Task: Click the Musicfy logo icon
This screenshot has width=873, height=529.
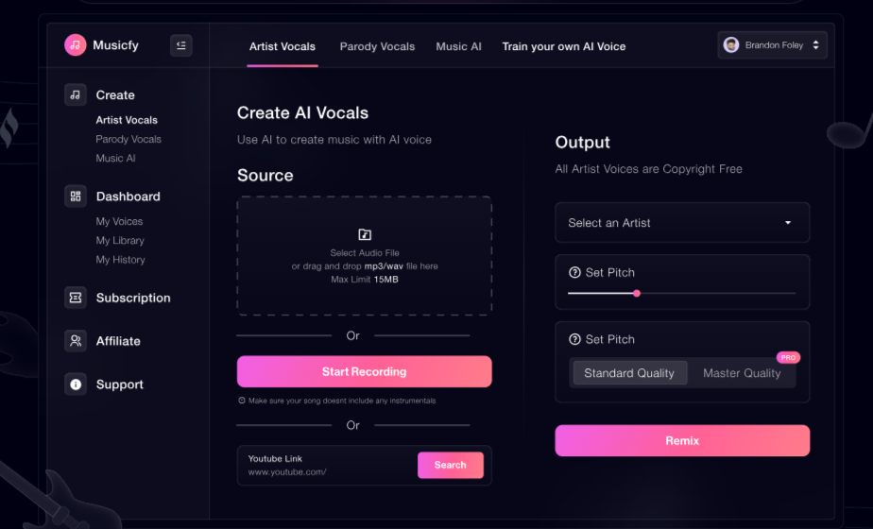Action: click(76, 45)
